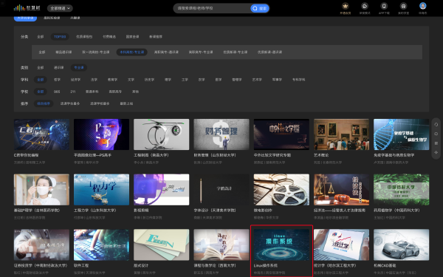Open the nurse 基础护理学 course thumbnail

(x=41, y=189)
